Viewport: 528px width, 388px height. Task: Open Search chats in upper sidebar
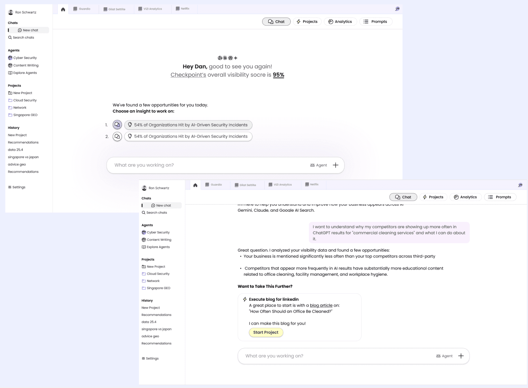pos(21,37)
